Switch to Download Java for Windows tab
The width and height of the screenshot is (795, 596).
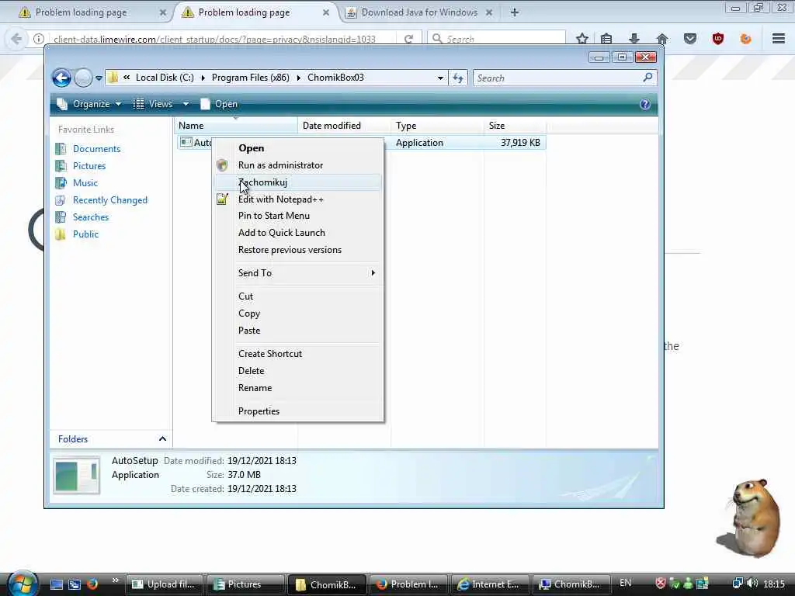pos(419,12)
